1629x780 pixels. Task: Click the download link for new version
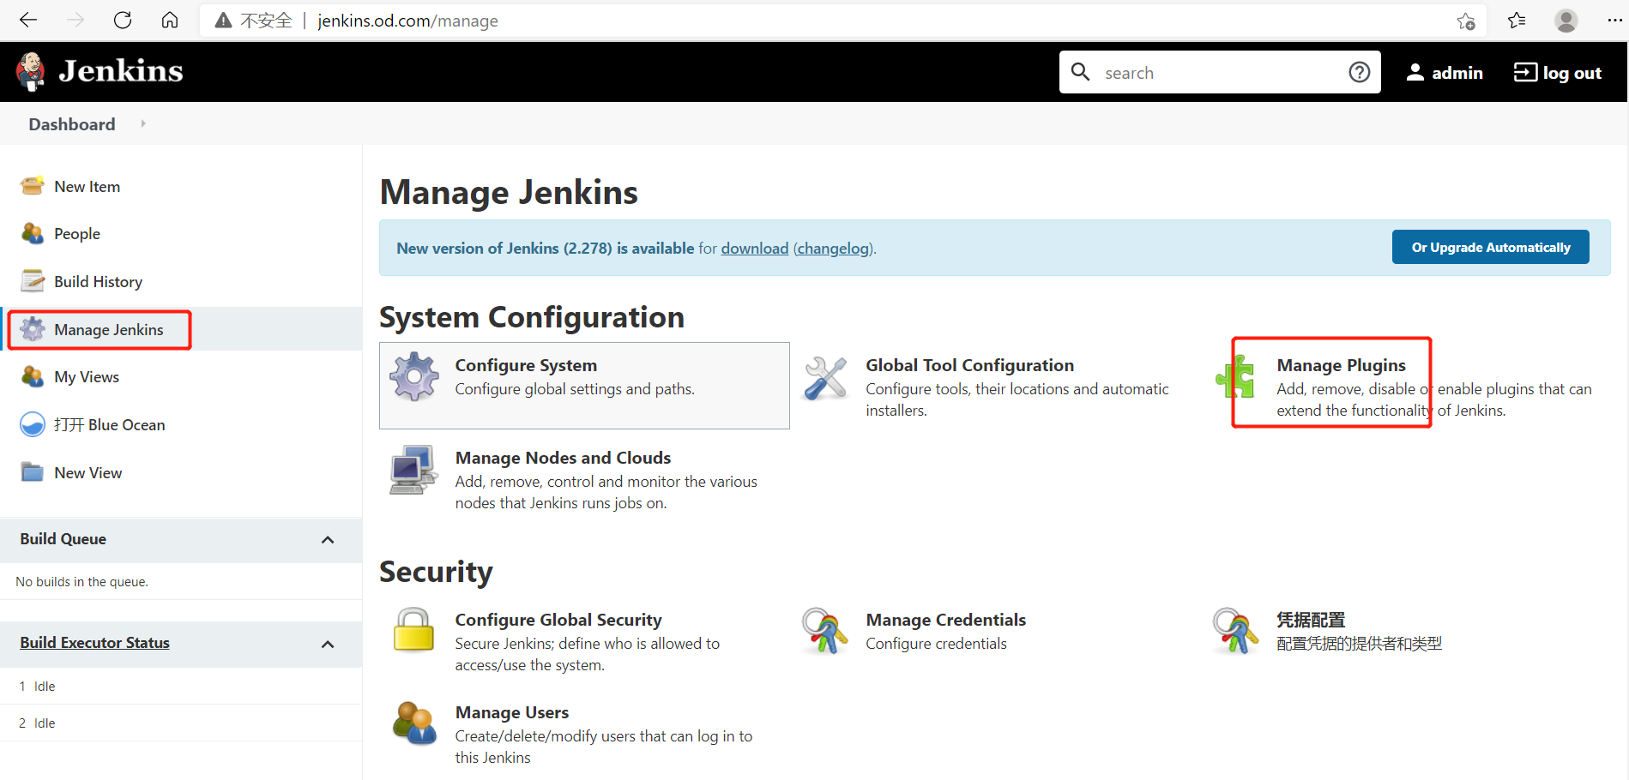pos(754,248)
